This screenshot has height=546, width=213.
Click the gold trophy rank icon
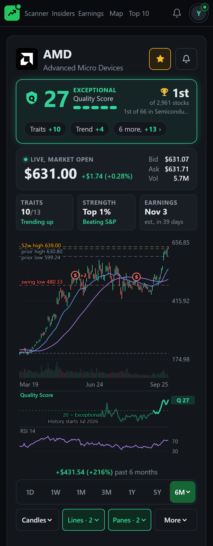point(164,92)
